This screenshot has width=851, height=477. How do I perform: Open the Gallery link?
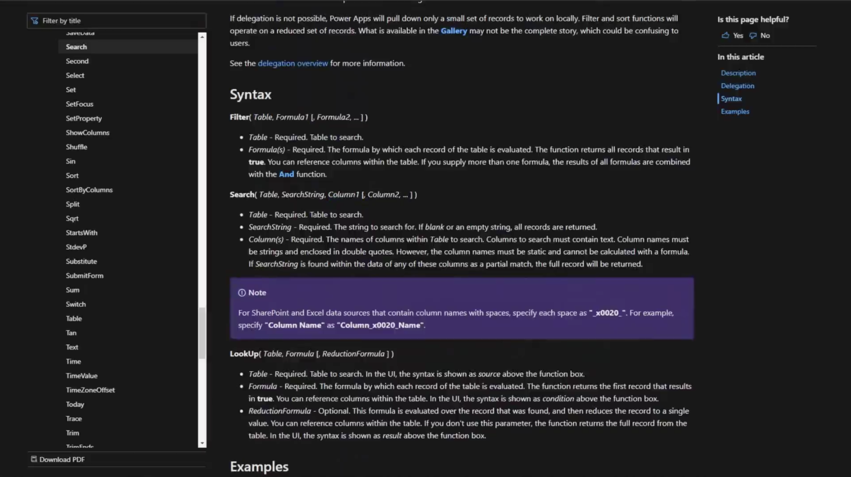click(454, 31)
